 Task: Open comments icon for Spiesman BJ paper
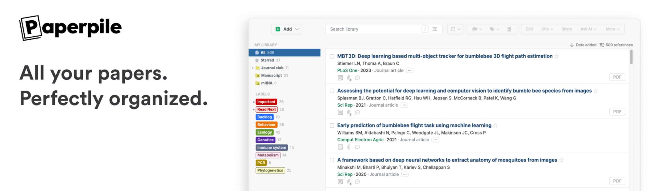358,112
